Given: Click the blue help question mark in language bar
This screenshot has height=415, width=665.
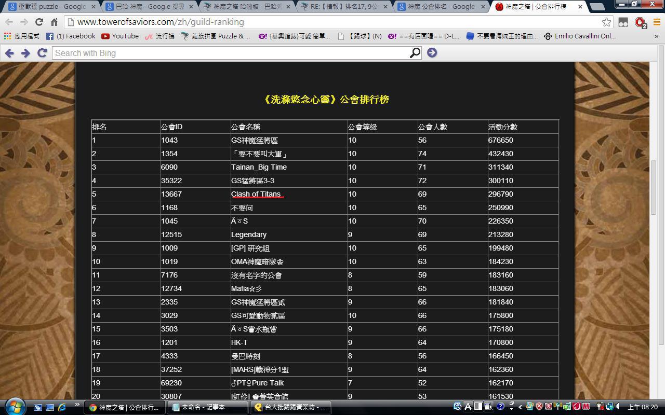Looking at the screenshot, I should coord(500,407).
